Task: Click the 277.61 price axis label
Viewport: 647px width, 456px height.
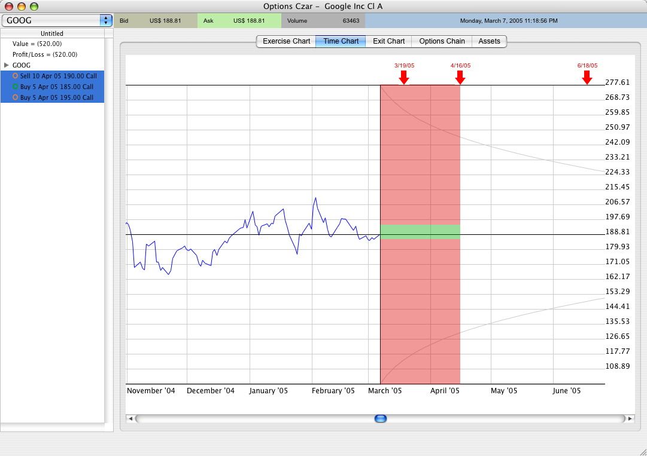Action: pyautogui.click(x=617, y=82)
